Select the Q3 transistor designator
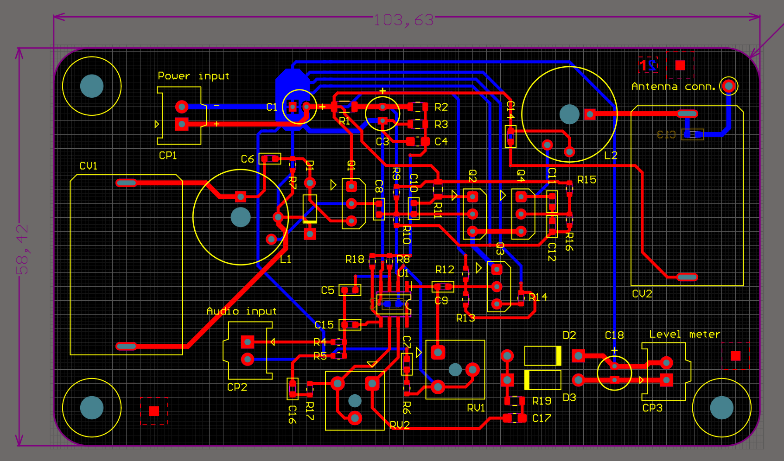The height and width of the screenshot is (461, 784). pos(500,249)
